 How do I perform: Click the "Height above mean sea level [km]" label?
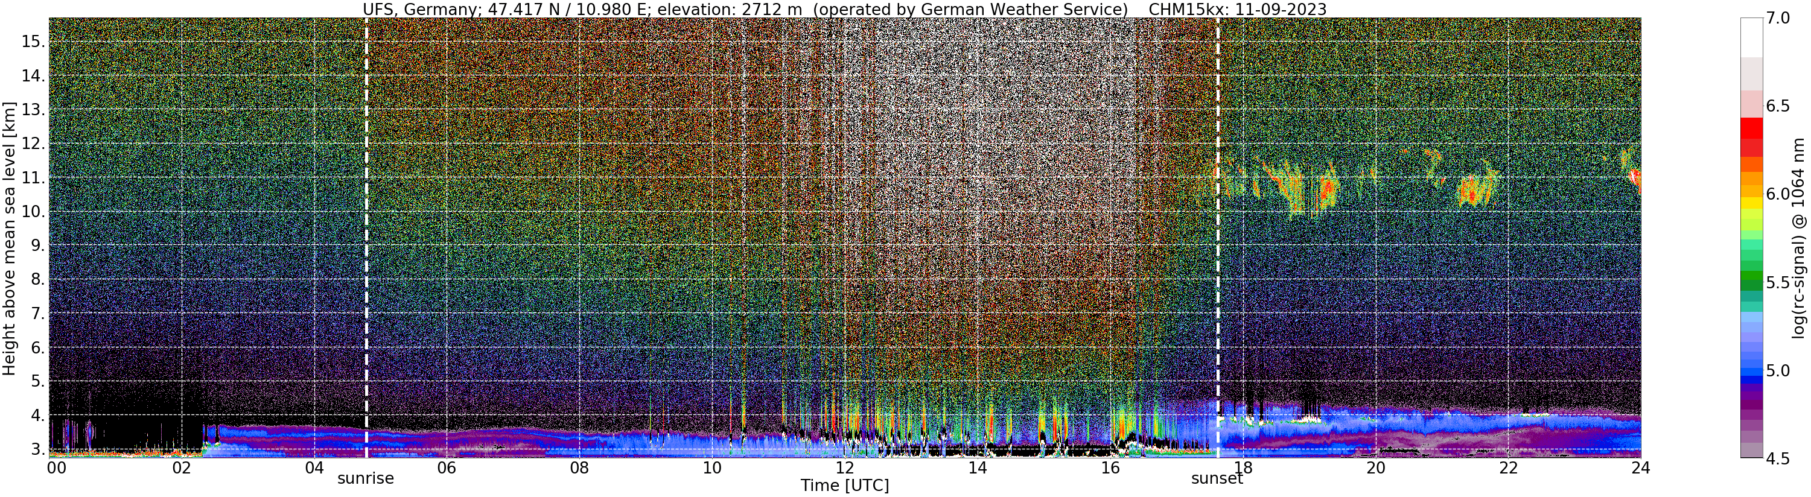9,238
